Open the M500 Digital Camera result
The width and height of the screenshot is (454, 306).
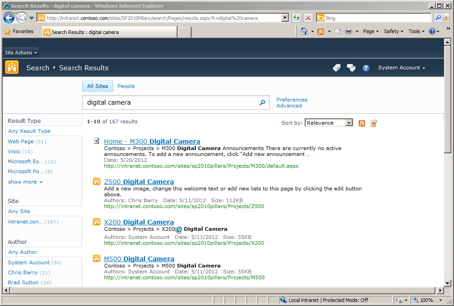139,258
